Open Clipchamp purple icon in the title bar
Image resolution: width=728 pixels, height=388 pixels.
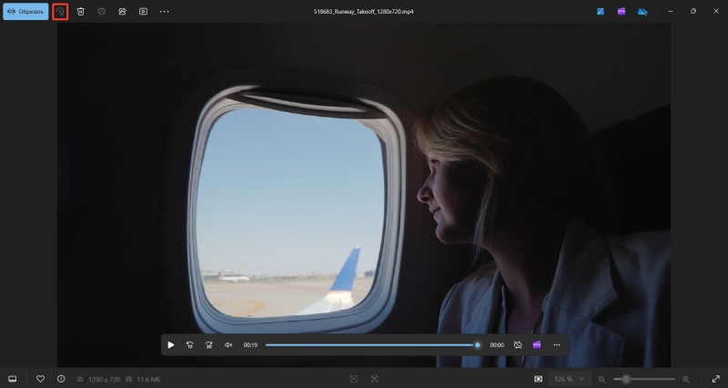pos(622,12)
